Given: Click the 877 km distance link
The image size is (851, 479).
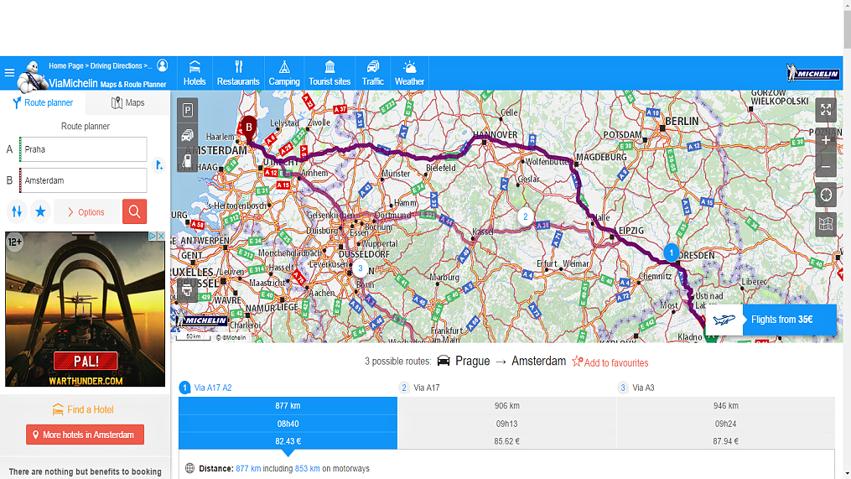Looking at the screenshot, I should click(248, 468).
